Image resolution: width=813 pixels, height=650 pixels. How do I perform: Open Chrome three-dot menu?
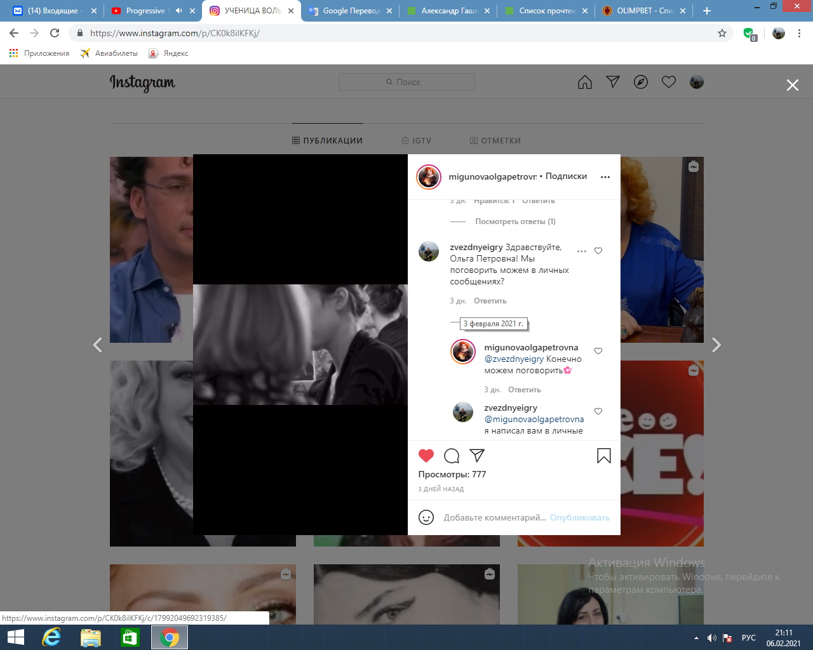(x=800, y=33)
